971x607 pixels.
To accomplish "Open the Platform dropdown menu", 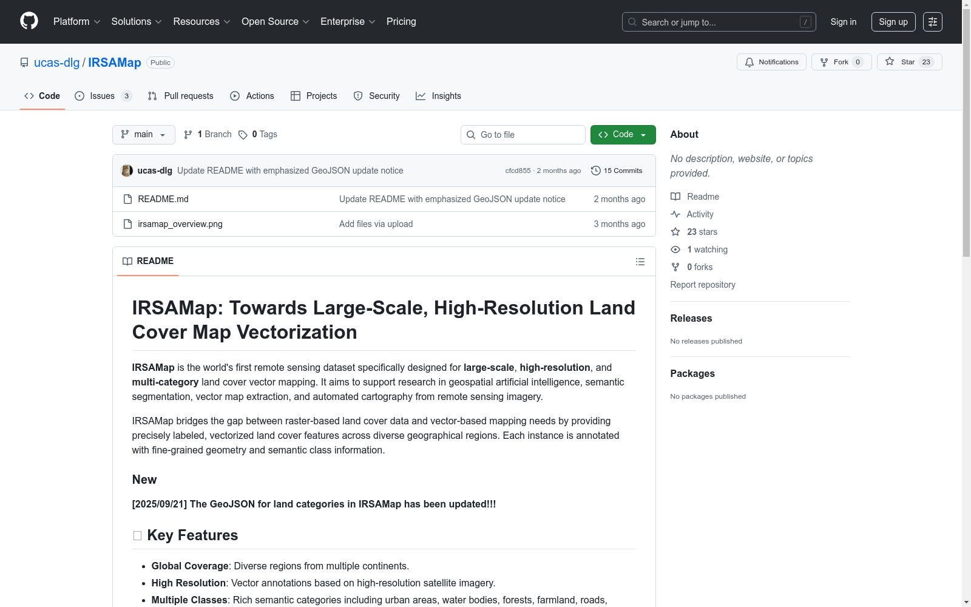I will click(x=77, y=22).
